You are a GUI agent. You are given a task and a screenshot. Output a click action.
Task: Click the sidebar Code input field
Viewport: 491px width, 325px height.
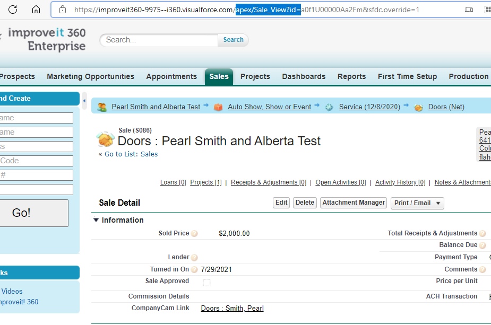point(36,161)
